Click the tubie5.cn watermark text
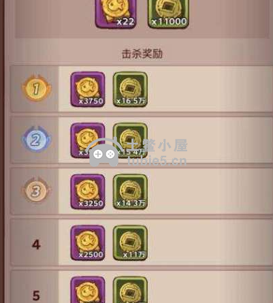 (157, 161)
